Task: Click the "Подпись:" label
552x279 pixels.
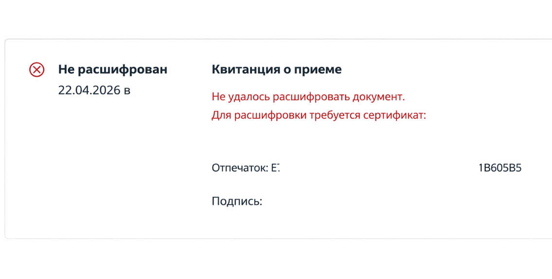Action: click(237, 201)
